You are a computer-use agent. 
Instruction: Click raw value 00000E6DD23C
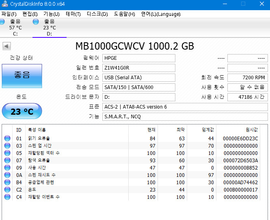(240, 138)
